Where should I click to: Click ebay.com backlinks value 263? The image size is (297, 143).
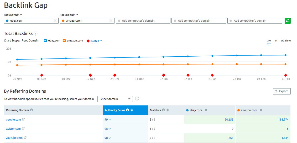coord(231,138)
